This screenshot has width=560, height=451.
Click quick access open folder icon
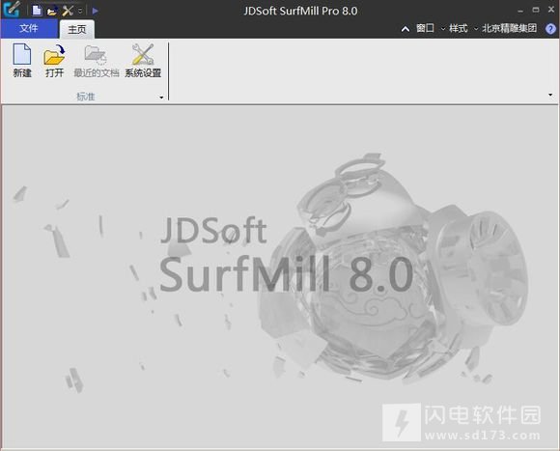pos(52,11)
